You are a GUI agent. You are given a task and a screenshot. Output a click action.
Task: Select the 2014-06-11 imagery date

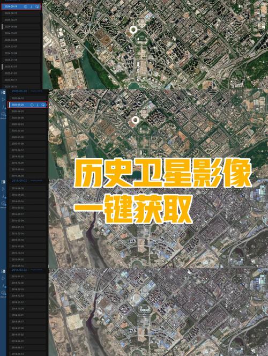coord(28,347)
